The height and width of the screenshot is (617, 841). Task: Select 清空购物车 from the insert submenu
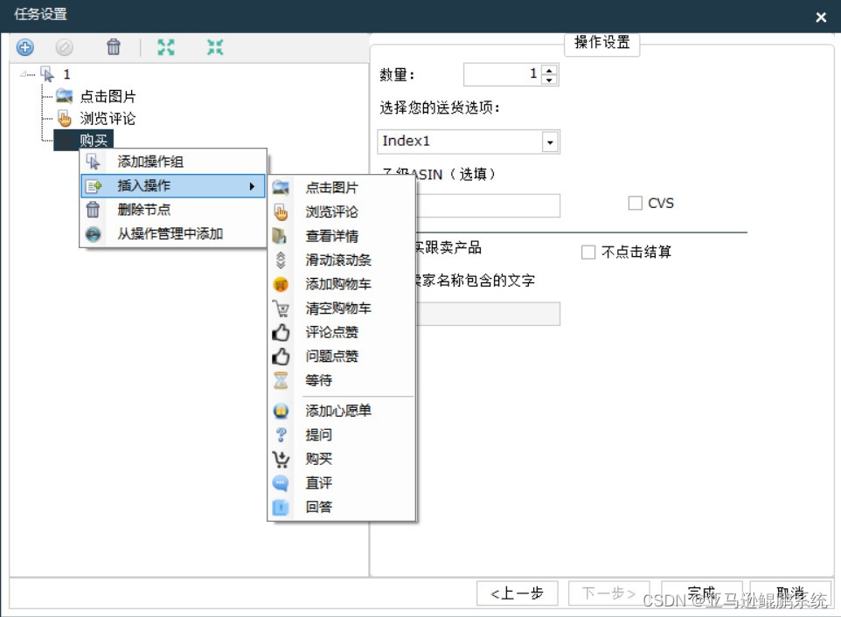point(342,308)
